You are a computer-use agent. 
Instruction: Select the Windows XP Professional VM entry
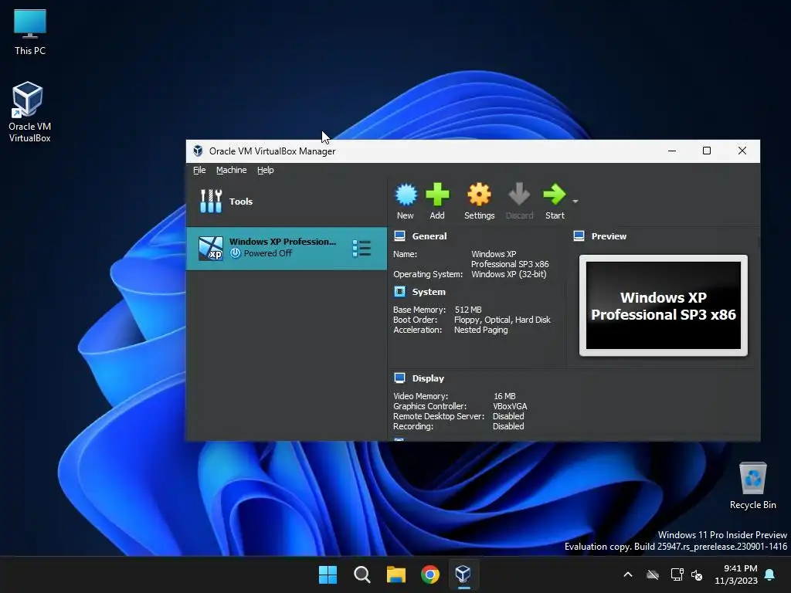[x=287, y=248]
